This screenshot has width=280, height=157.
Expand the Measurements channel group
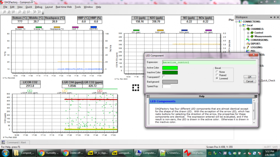point(248,37)
